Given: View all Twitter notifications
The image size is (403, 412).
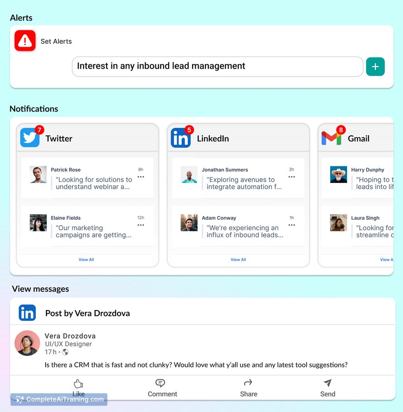Looking at the screenshot, I should pyautogui.click(x=86, y=259).
